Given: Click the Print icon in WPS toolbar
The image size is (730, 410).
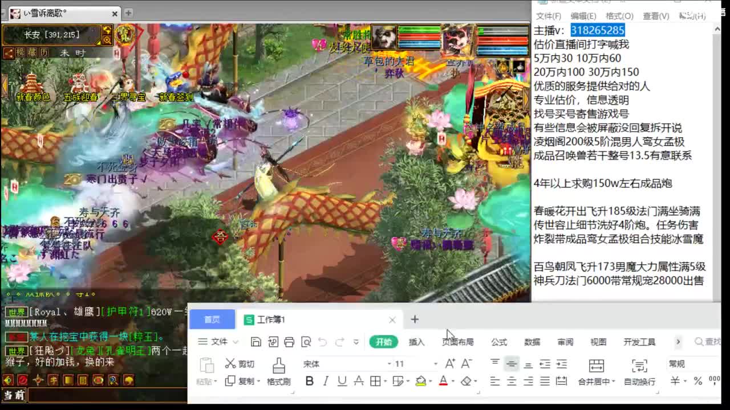Looking at the screenshot, I should pos(289,342).
